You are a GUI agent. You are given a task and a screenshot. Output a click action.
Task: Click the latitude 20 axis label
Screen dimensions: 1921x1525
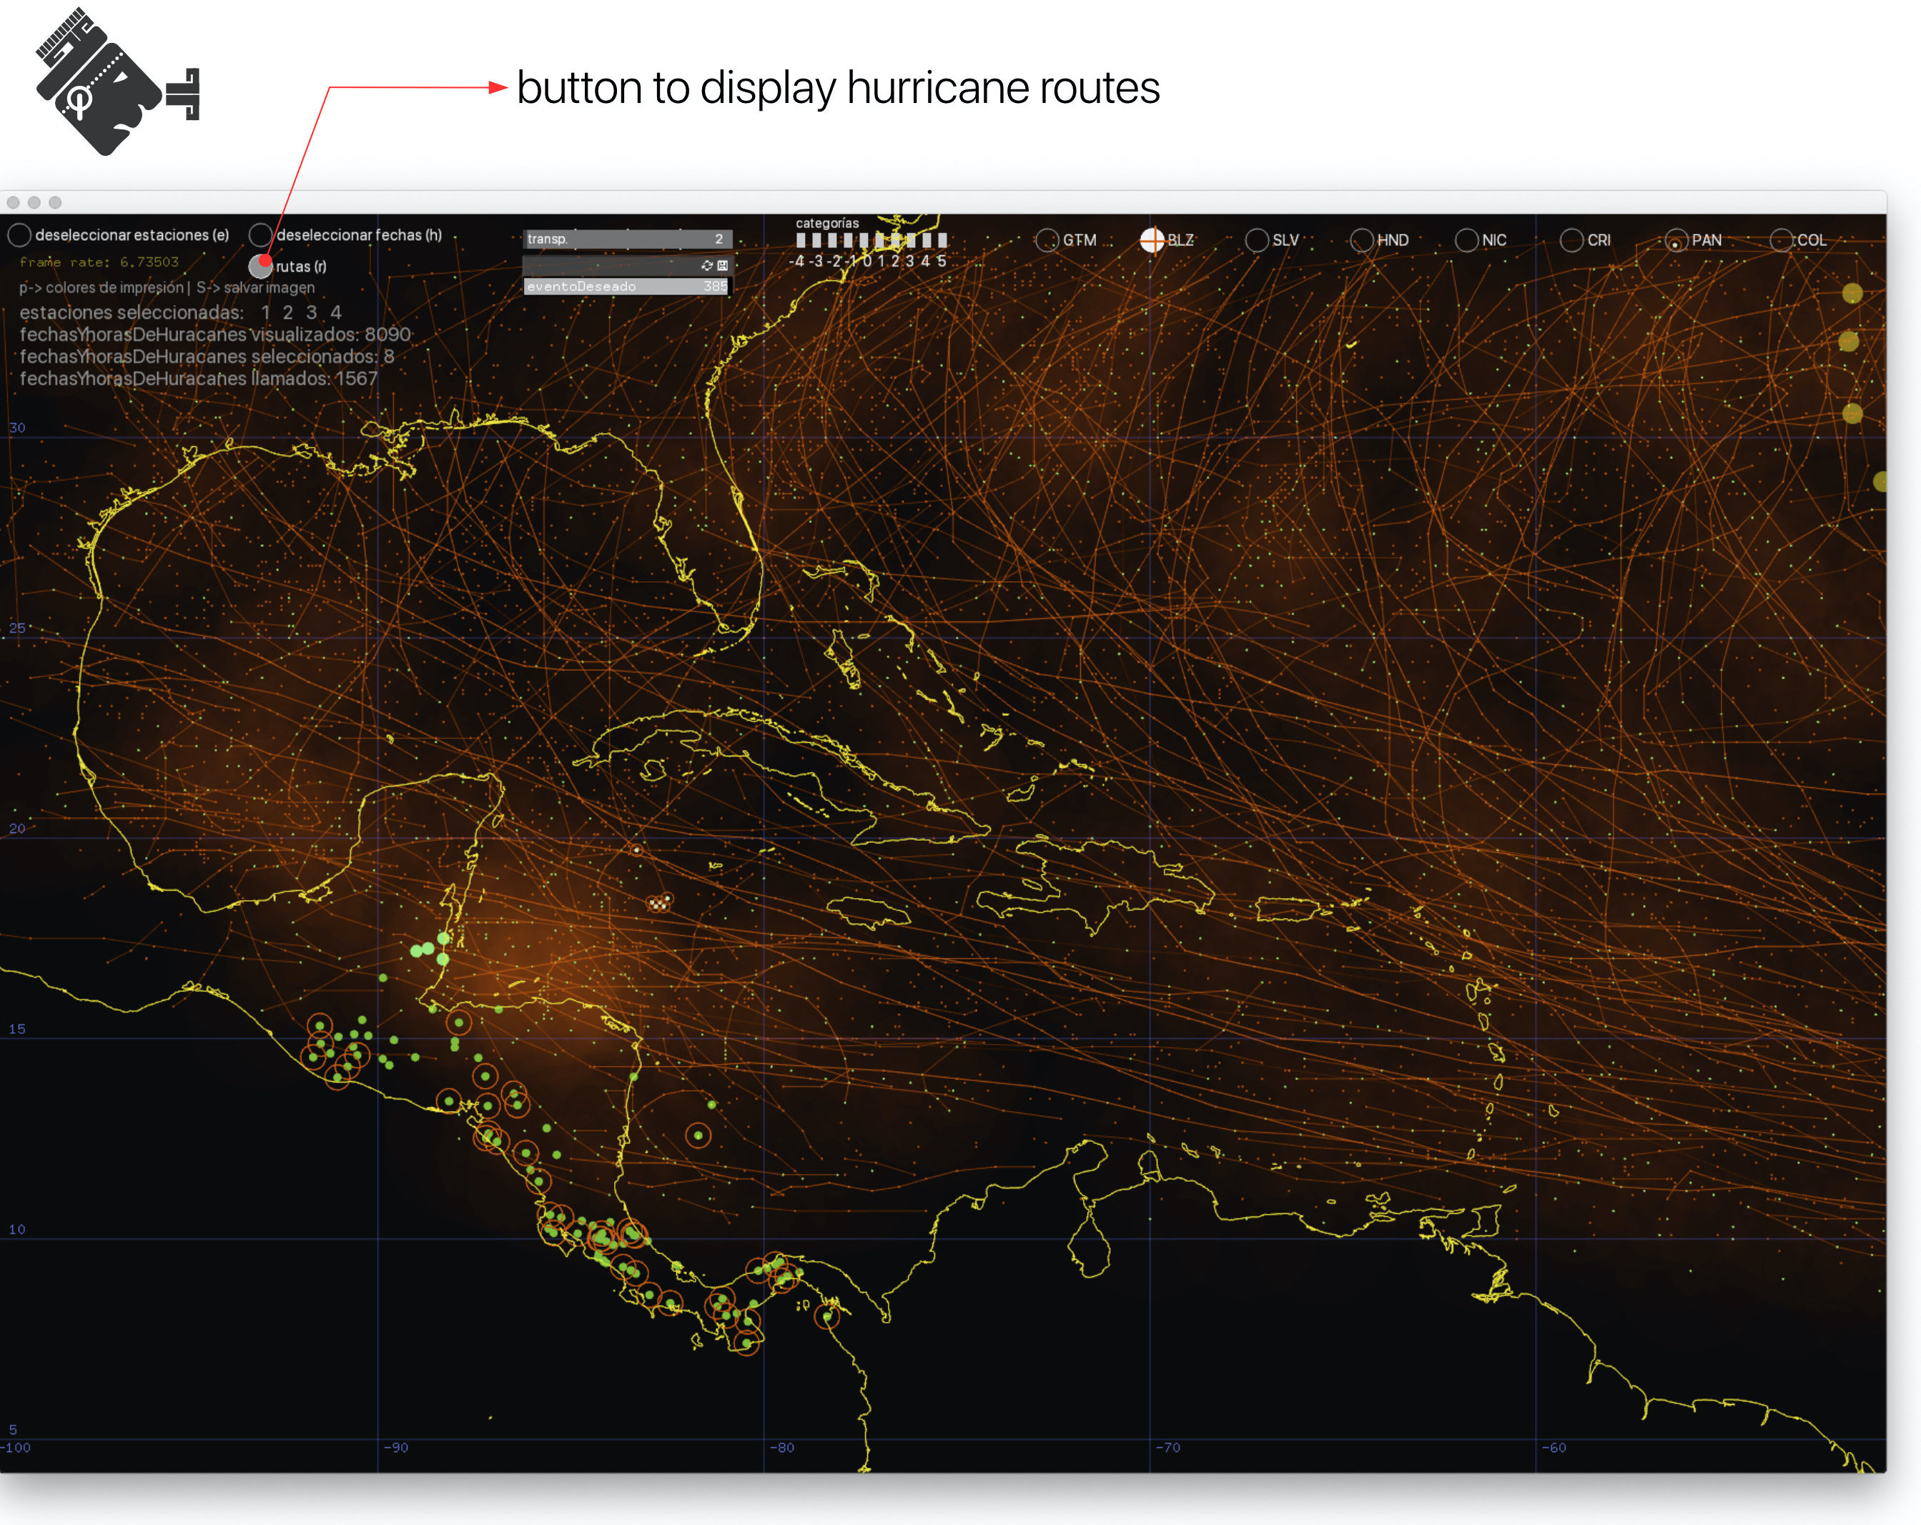pos(17,829)
